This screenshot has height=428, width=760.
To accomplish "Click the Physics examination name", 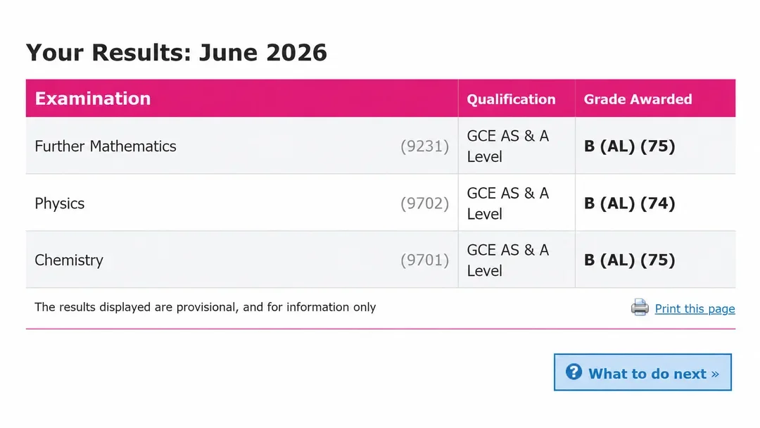I will click(x=60, y=203).
